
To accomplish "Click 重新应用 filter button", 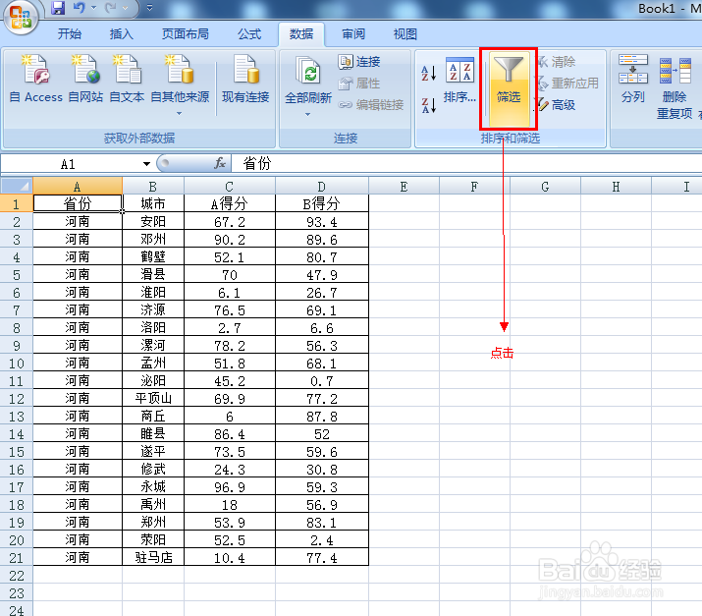I will tap(567, 83).
